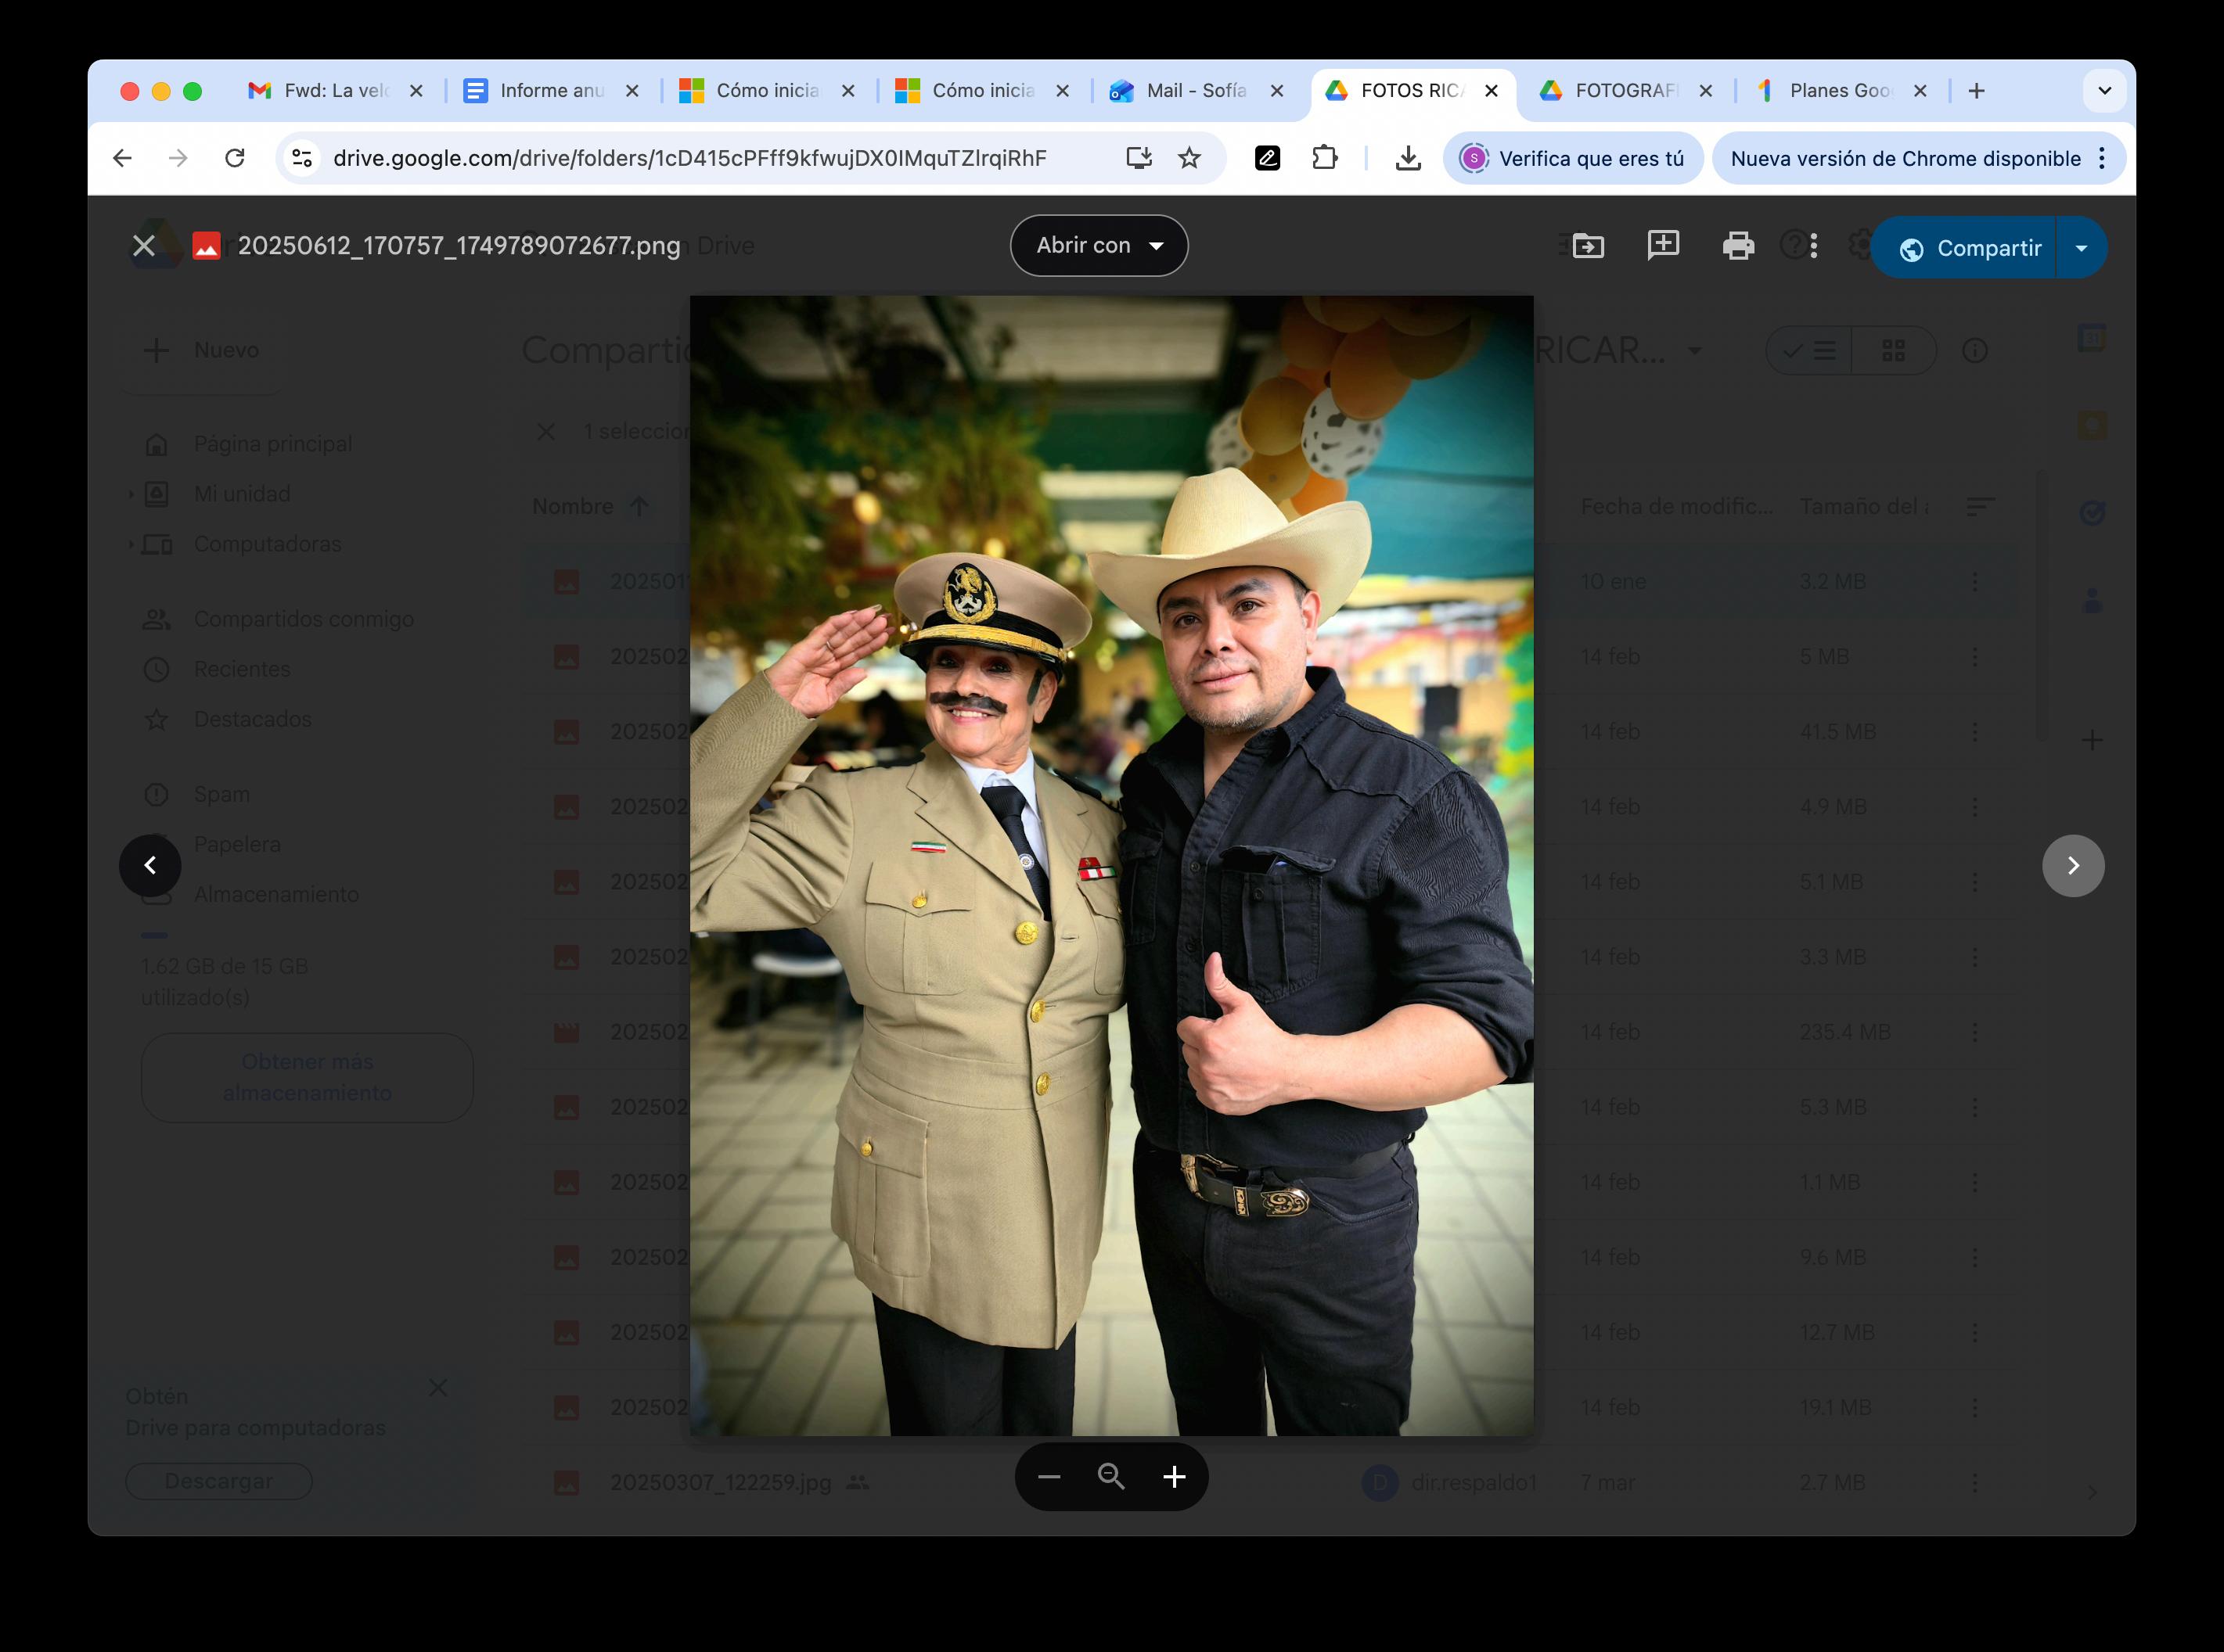Click the add comment icon
The height and width of the screenshot is (1652, 2224).
pos(1663,245)
